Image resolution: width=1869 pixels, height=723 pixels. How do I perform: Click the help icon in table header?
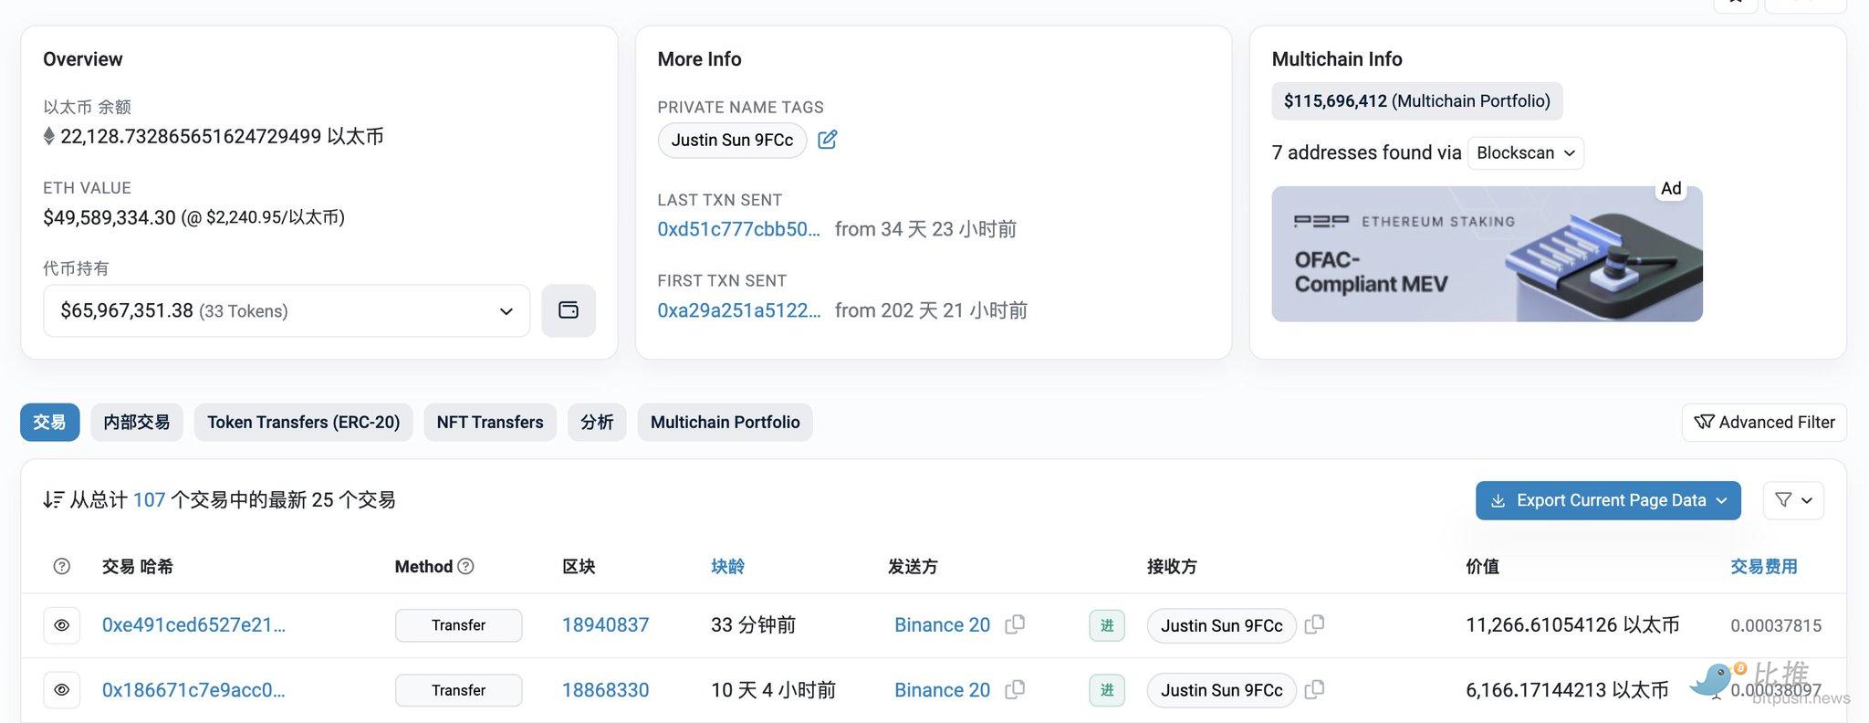[x=62, y=566]
